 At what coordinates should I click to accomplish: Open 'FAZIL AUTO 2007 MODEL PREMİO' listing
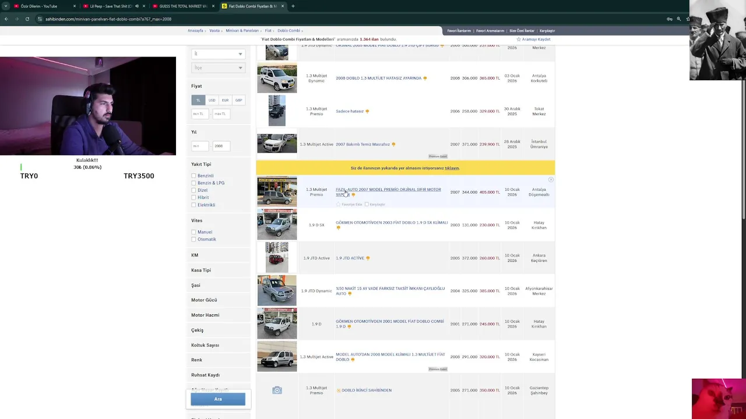(388, 191)
